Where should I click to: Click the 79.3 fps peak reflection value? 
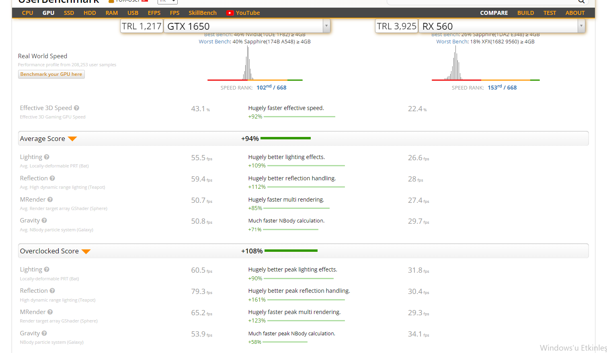tap(201, 292)
